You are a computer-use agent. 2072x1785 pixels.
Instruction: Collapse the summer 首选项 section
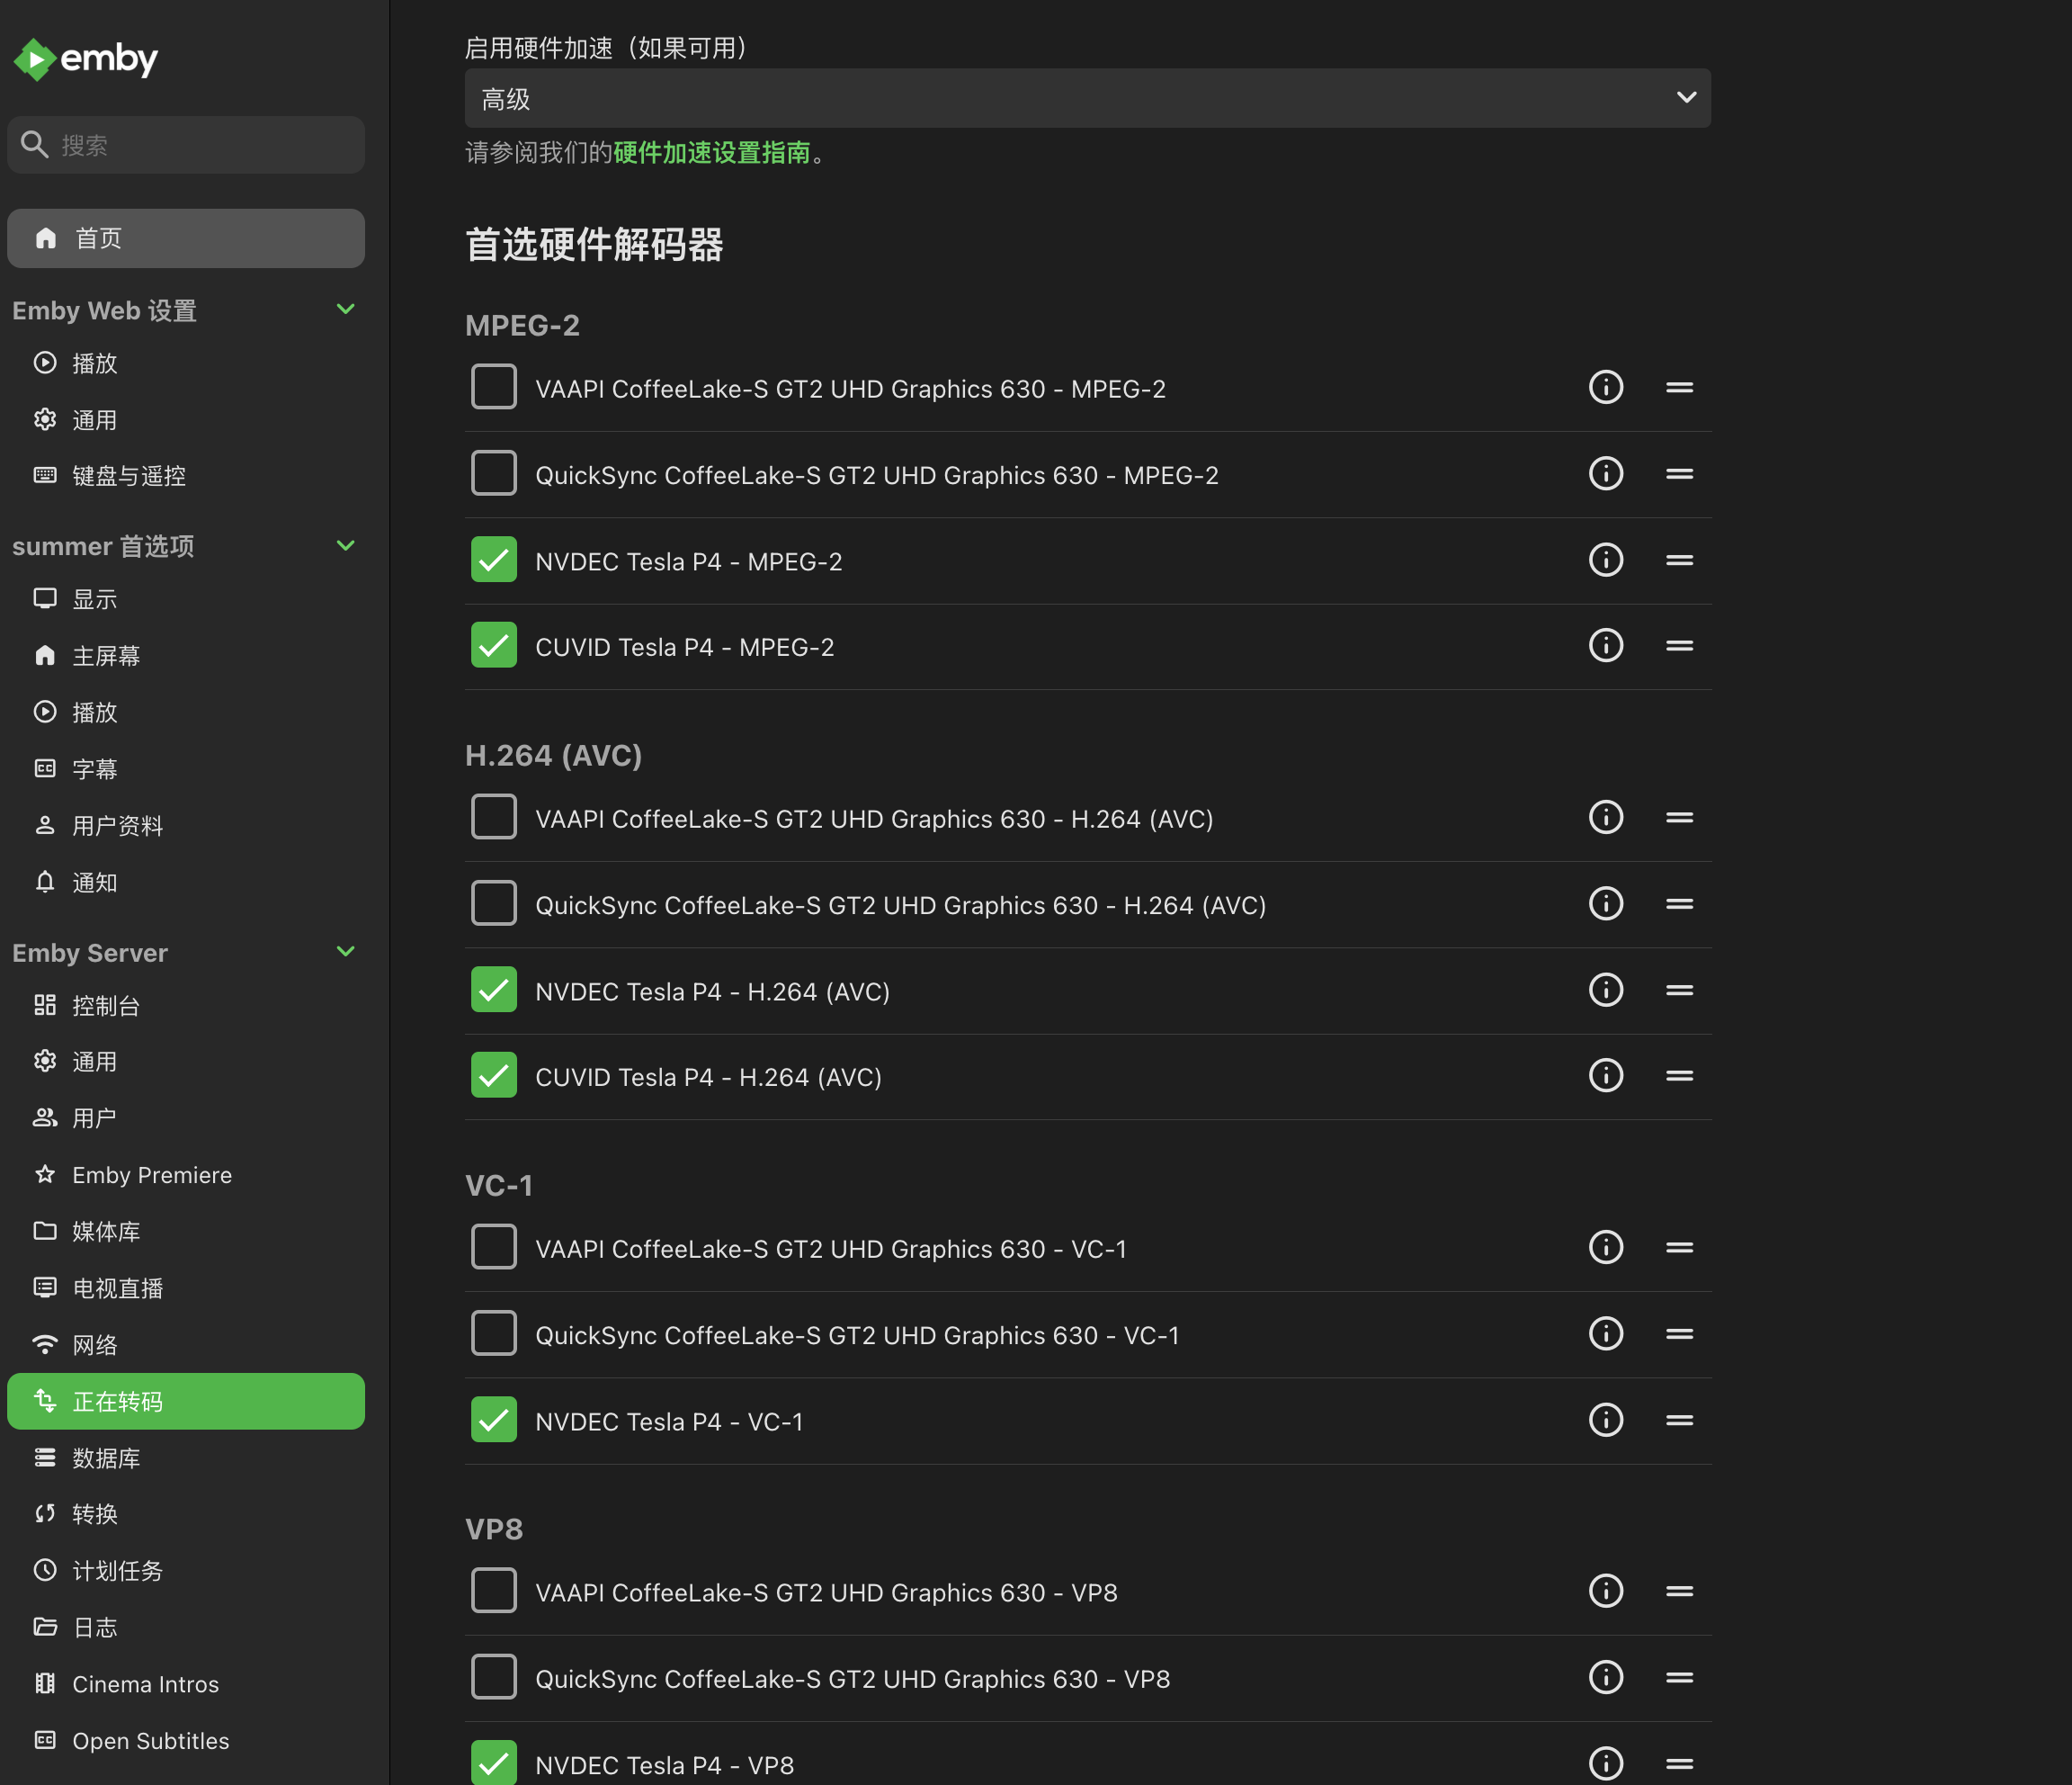click(346, 545)
